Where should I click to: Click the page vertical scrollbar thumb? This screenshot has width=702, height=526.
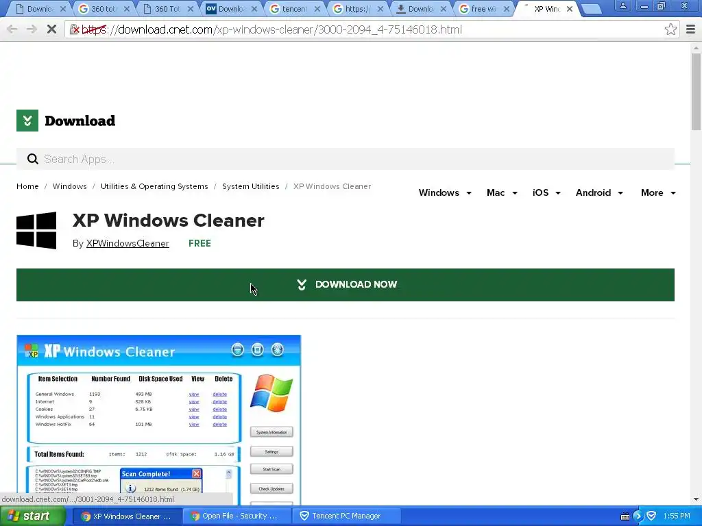click(697, 92)
